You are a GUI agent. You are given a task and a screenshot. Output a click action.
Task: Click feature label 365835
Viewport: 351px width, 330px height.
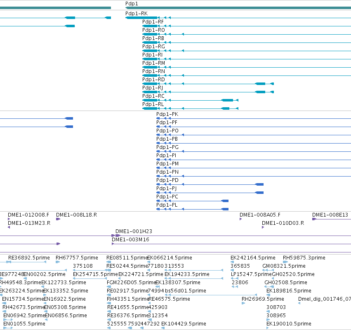point(240,266)
